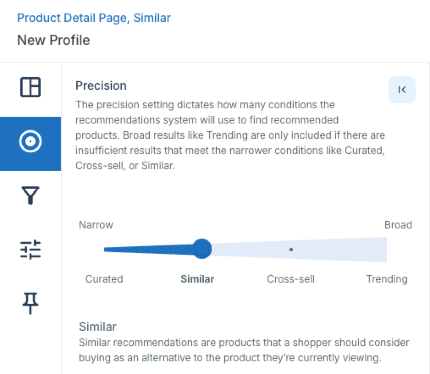
Task: Choose the Cross-sell precision label
Action: click(291, 279)
